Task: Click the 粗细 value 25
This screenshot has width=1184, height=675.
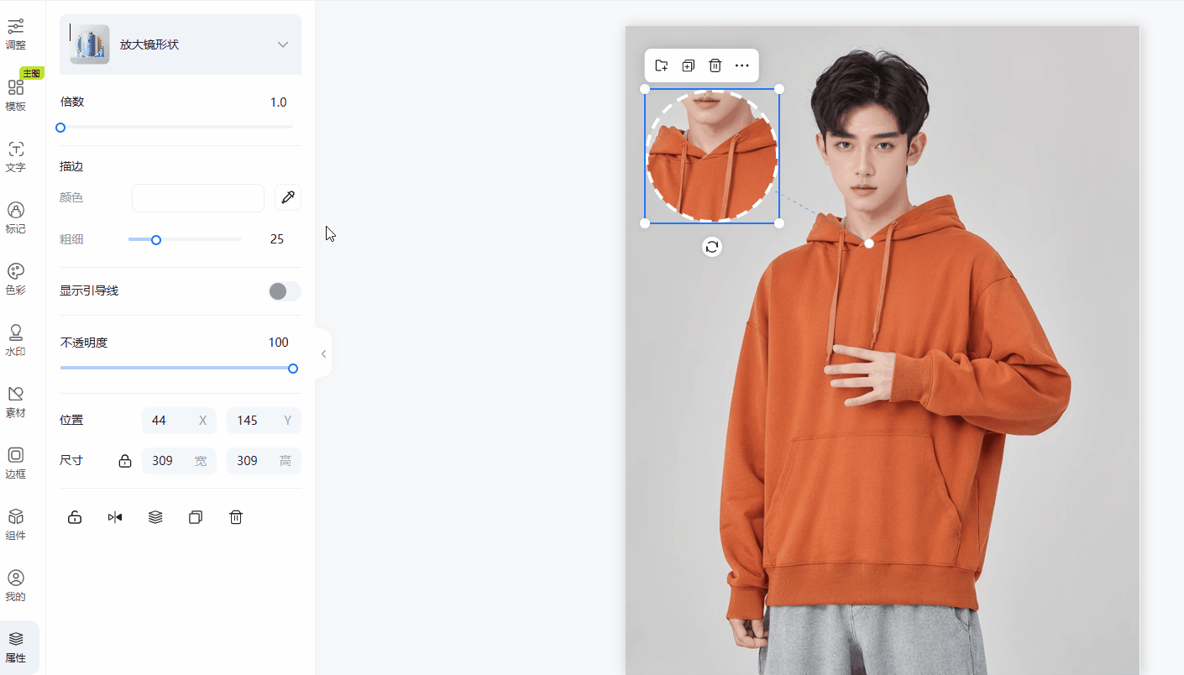Action: pyautogui.click(x=277, y=239)
